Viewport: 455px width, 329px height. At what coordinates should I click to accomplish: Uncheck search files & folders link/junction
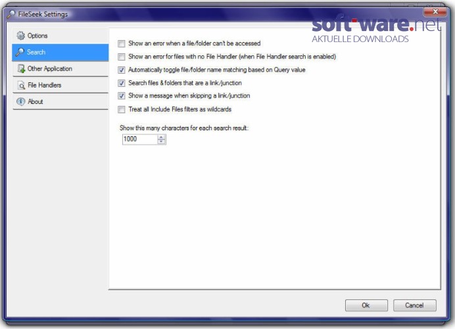[x=121, y=83]
